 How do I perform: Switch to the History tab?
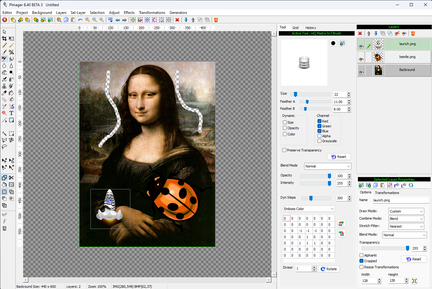point(311,28)
